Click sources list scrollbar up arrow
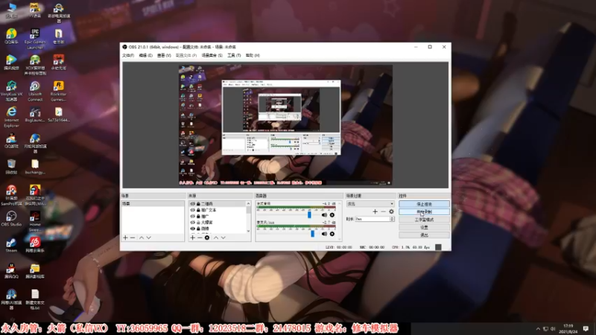596x335 pixels. coord(249,203)
